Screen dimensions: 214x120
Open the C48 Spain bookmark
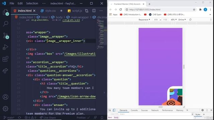click(x=155, y=14)
